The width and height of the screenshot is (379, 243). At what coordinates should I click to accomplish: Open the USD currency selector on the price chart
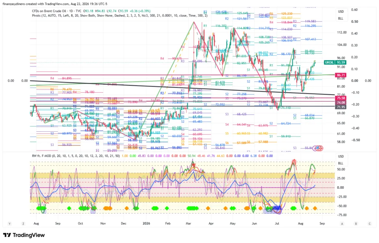pos(341,12)
